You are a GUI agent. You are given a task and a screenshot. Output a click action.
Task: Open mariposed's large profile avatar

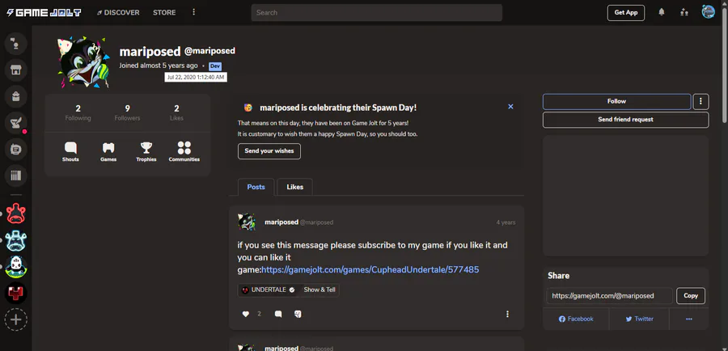[83, 63]
